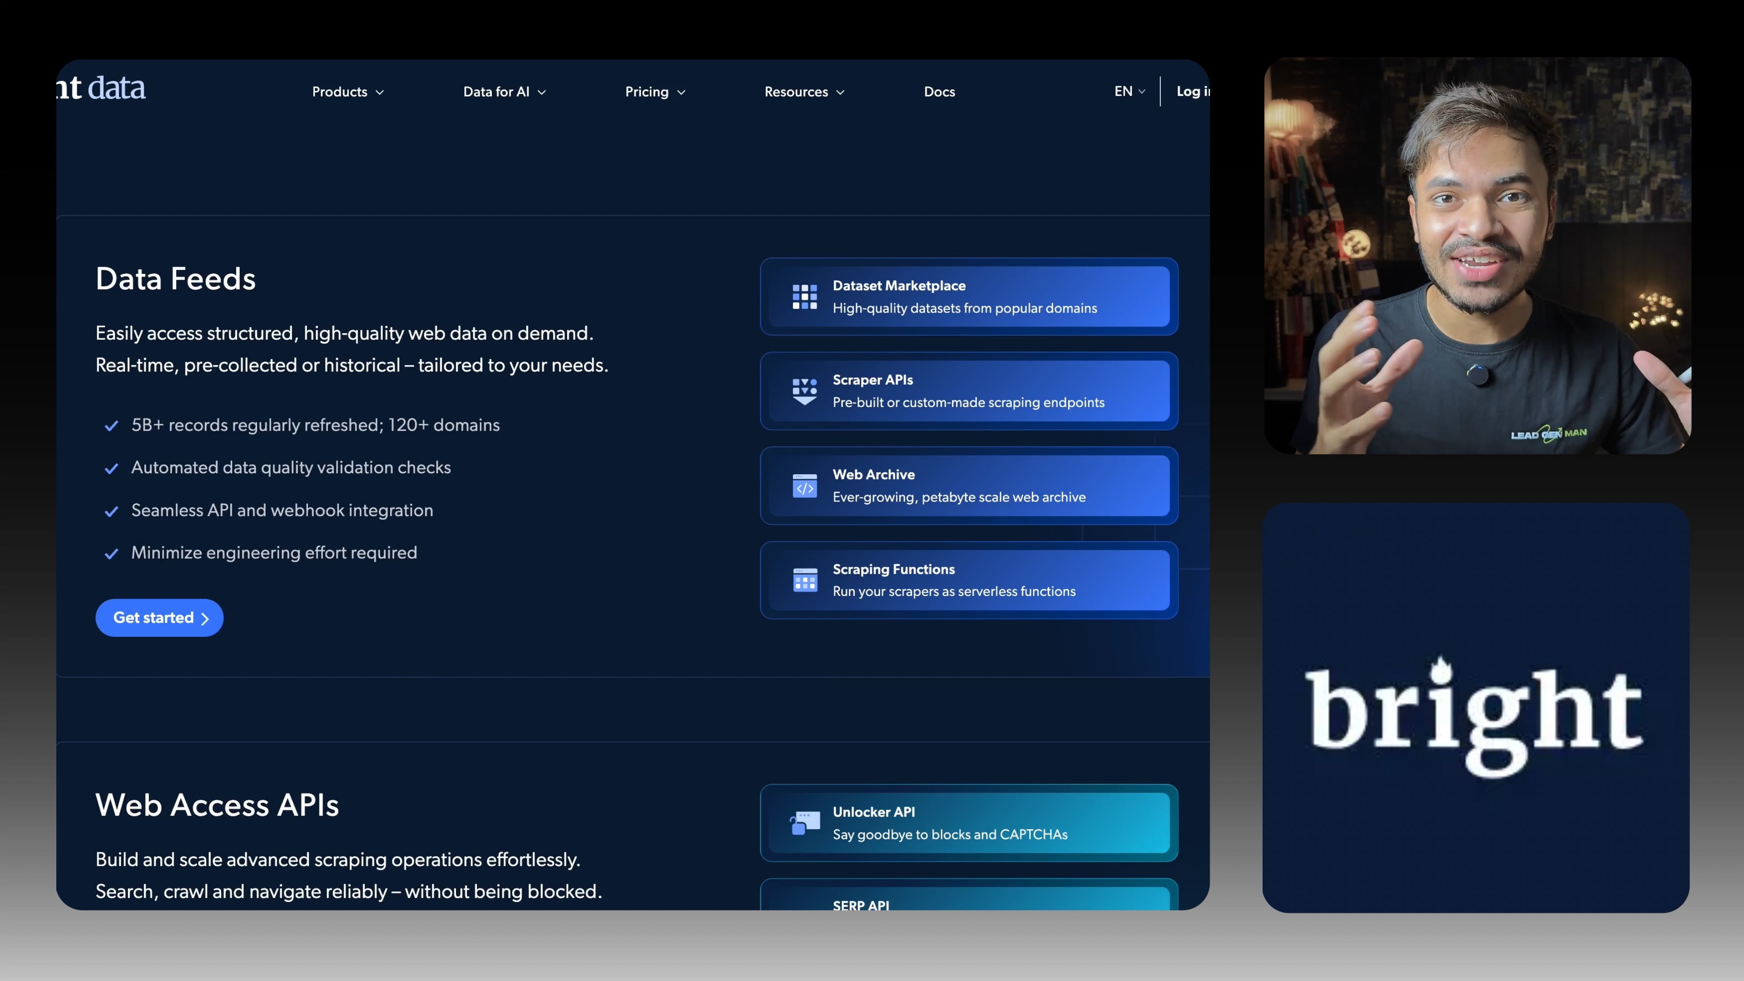Open the Dataset Marketplace card
This screenshot has height=981, width=1744.
(969, 297)
